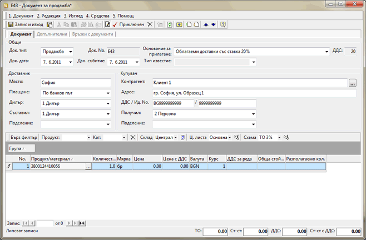
Task: Click the Ид. No. field 9999999999
Action: pyautogui.click(x=227, y=103)
